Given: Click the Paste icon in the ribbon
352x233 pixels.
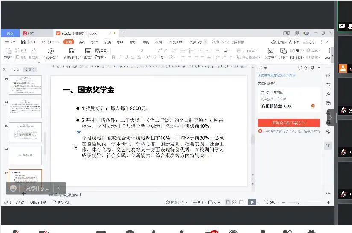Looking at the screenshot, I should [8, 51].
